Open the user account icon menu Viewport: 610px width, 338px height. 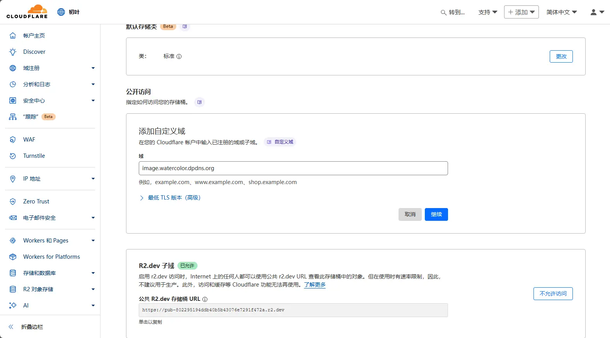coord(597,12)
